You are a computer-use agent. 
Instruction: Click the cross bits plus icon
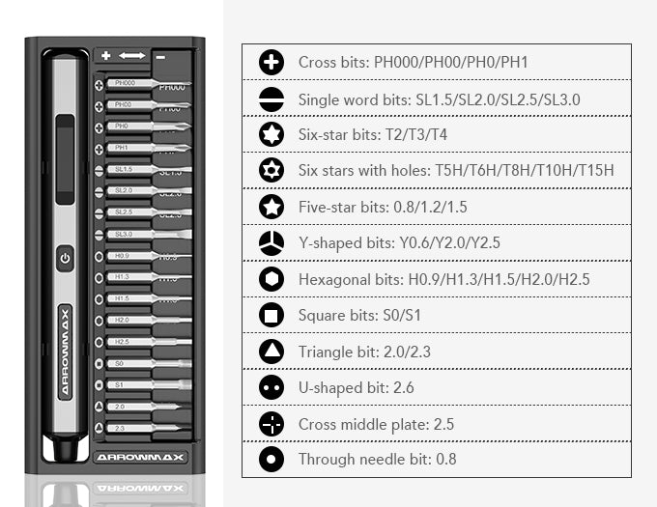point(271,63)
